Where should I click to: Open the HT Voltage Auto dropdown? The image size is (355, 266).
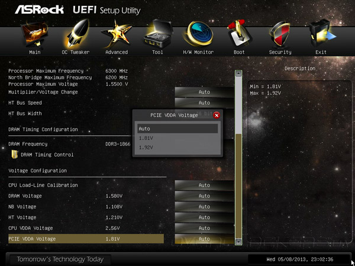pos(204,218)
